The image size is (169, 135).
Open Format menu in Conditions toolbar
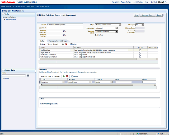click(57, 76)
